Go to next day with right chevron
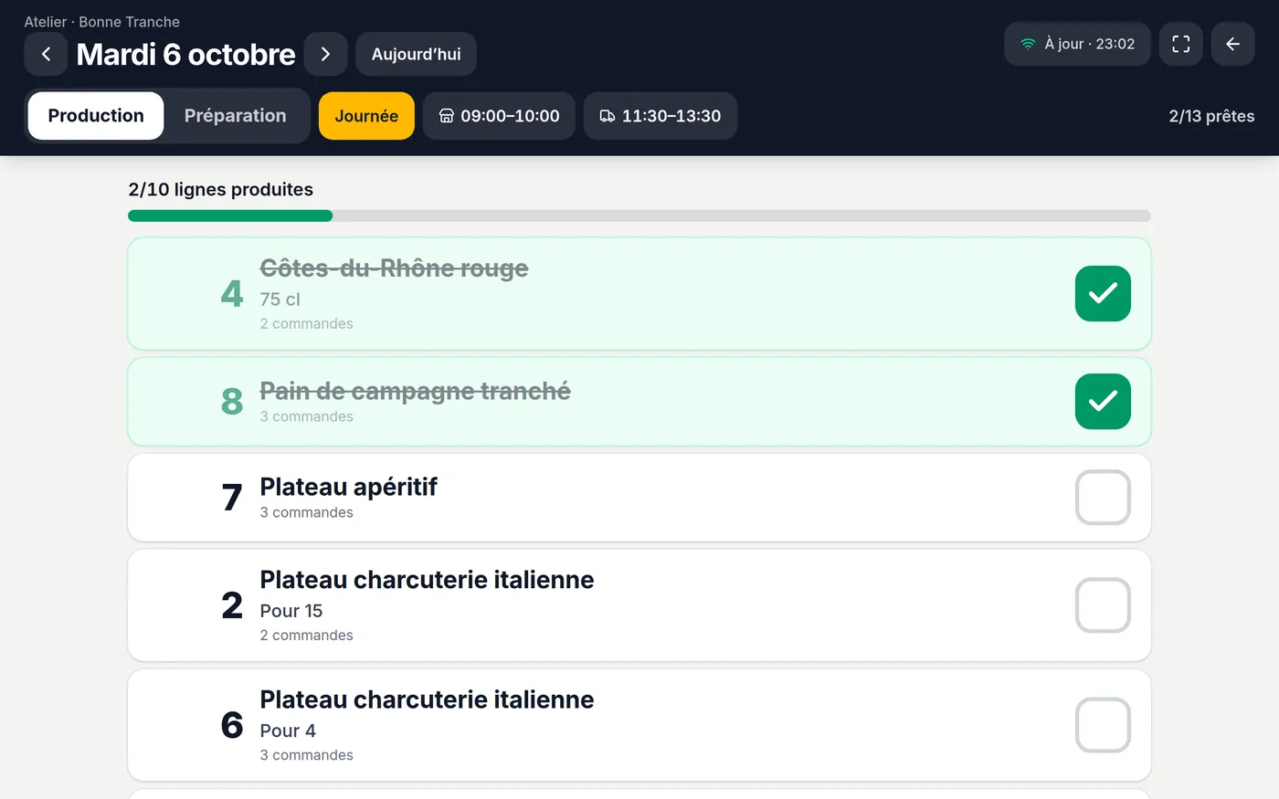The image size is (1279, 799). click(x=325, y=54)
